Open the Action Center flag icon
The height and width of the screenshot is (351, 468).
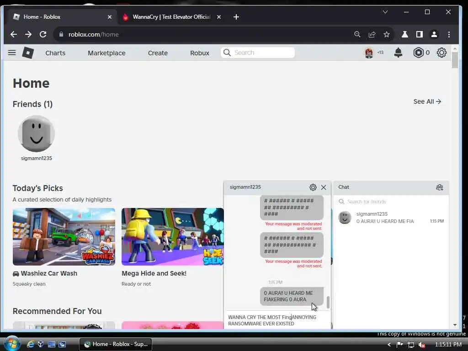pos(399,345)
